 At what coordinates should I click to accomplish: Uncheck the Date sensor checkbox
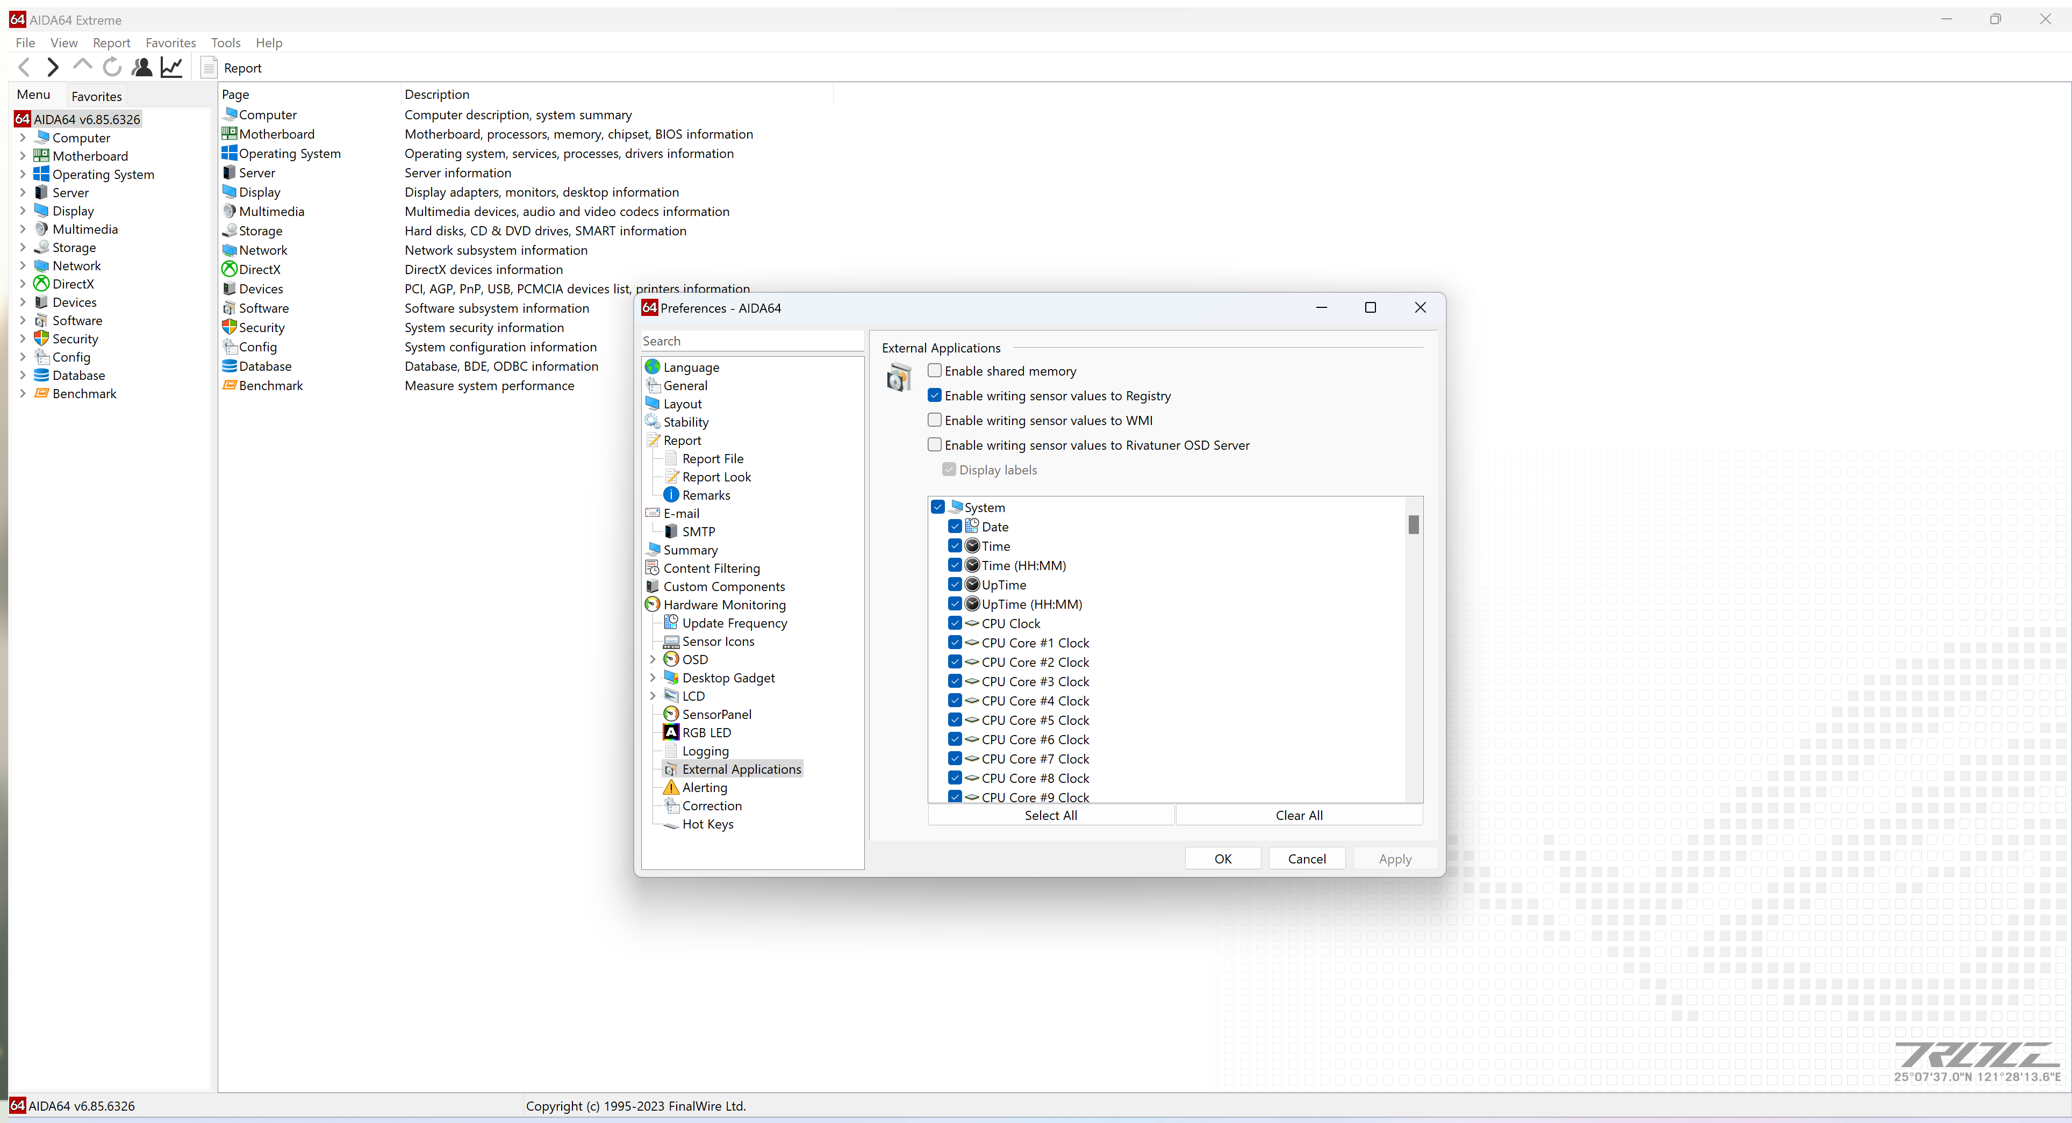(955, 527)
